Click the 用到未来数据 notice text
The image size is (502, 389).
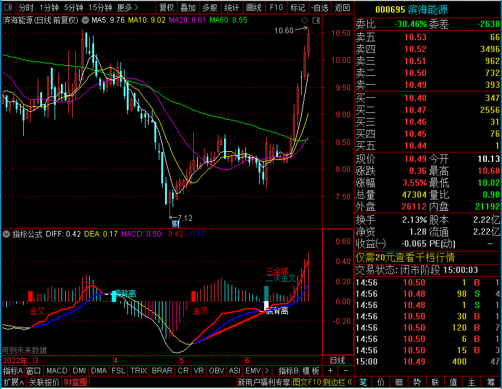pyautogui.click(x=24, y=350)
